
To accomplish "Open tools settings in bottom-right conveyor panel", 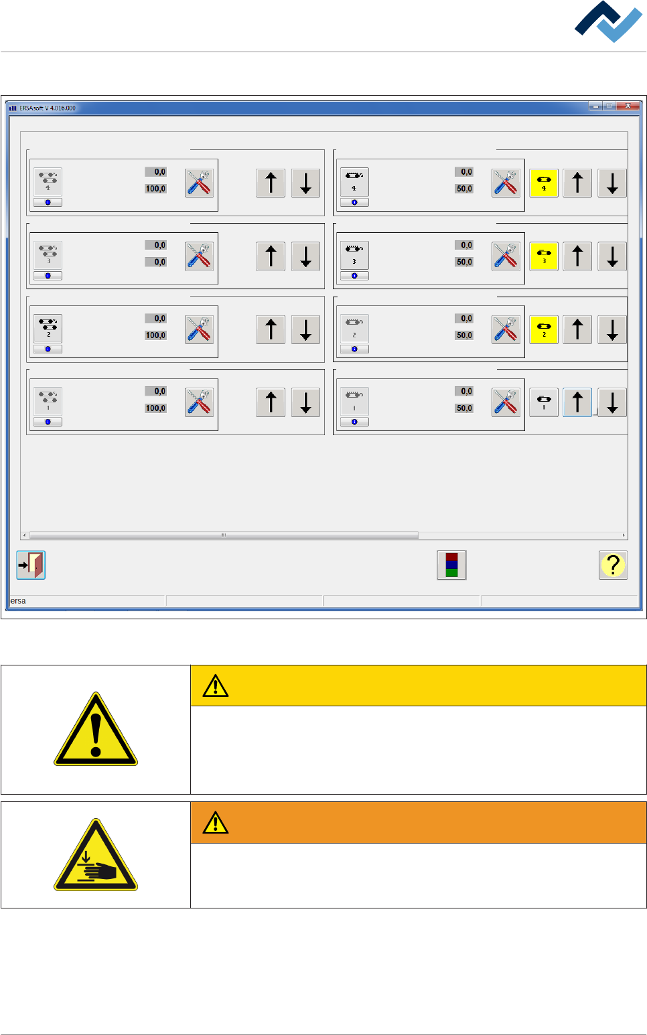I will pyautogui.click(x=506, y=402).
